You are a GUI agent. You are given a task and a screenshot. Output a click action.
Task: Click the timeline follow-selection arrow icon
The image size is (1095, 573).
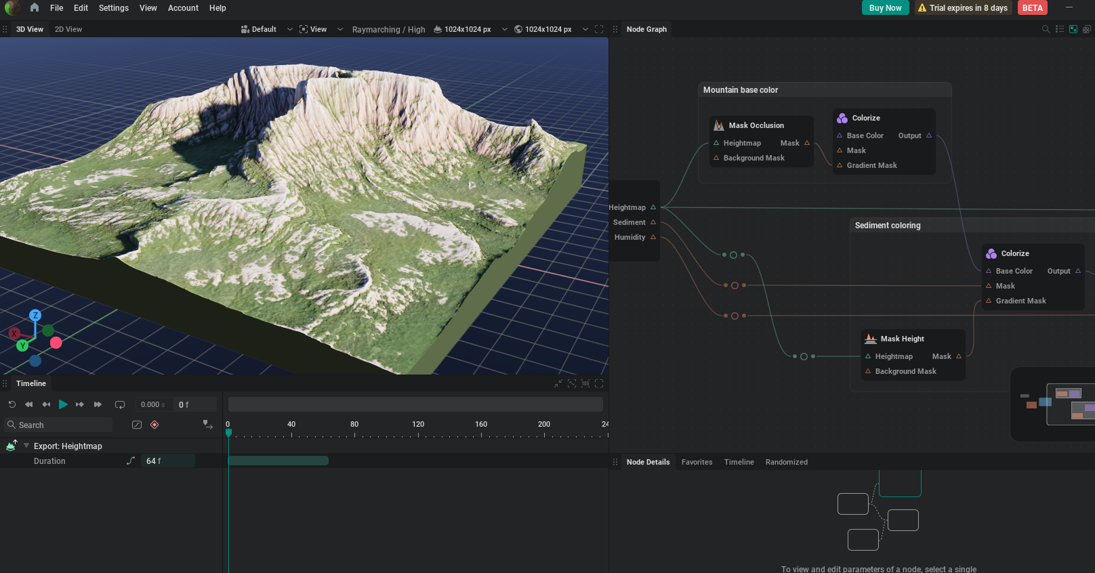pyautogui.click(x=208, y=425)
